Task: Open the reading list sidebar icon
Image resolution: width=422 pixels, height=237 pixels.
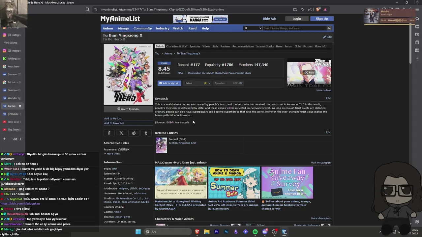Action: pyautogui.click(x=417, y=50)
